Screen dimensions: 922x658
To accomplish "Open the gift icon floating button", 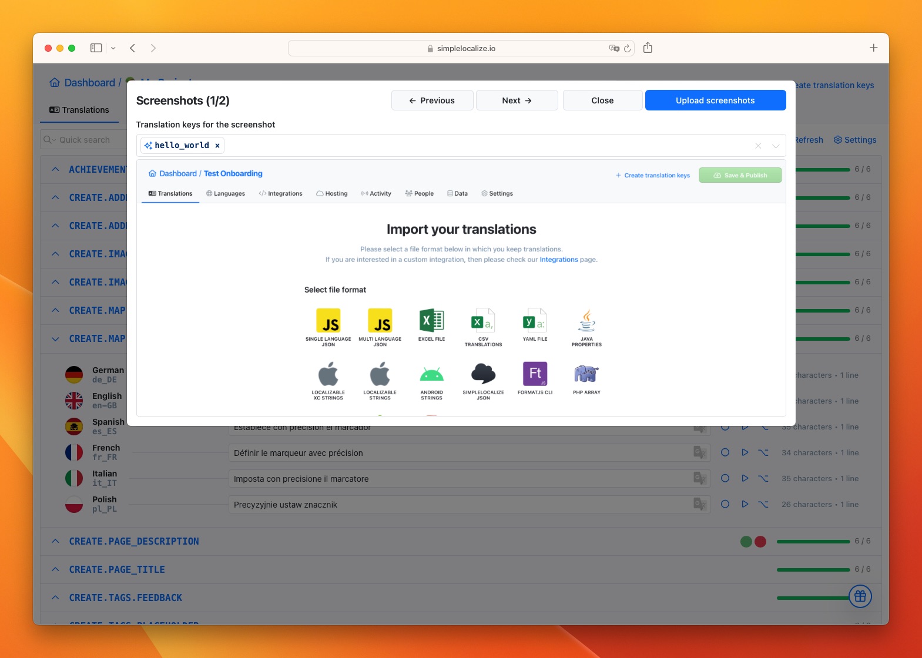I will click(x=860, y=596).
